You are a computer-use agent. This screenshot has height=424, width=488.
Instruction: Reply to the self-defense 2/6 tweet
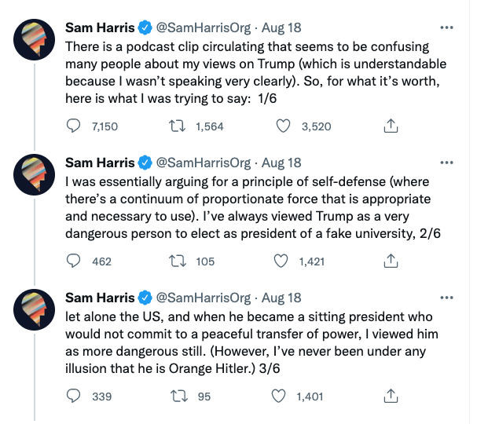(73, 261)
